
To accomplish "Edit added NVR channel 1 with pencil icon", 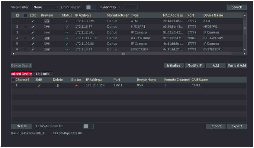I will [39, 86].
